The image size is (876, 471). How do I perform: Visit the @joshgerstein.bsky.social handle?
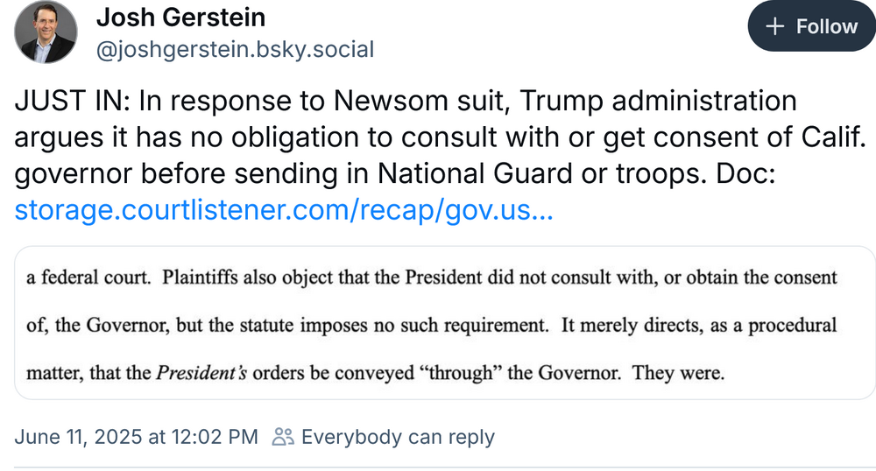tap(234, 49)
